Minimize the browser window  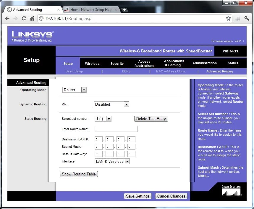coord(227,3)
